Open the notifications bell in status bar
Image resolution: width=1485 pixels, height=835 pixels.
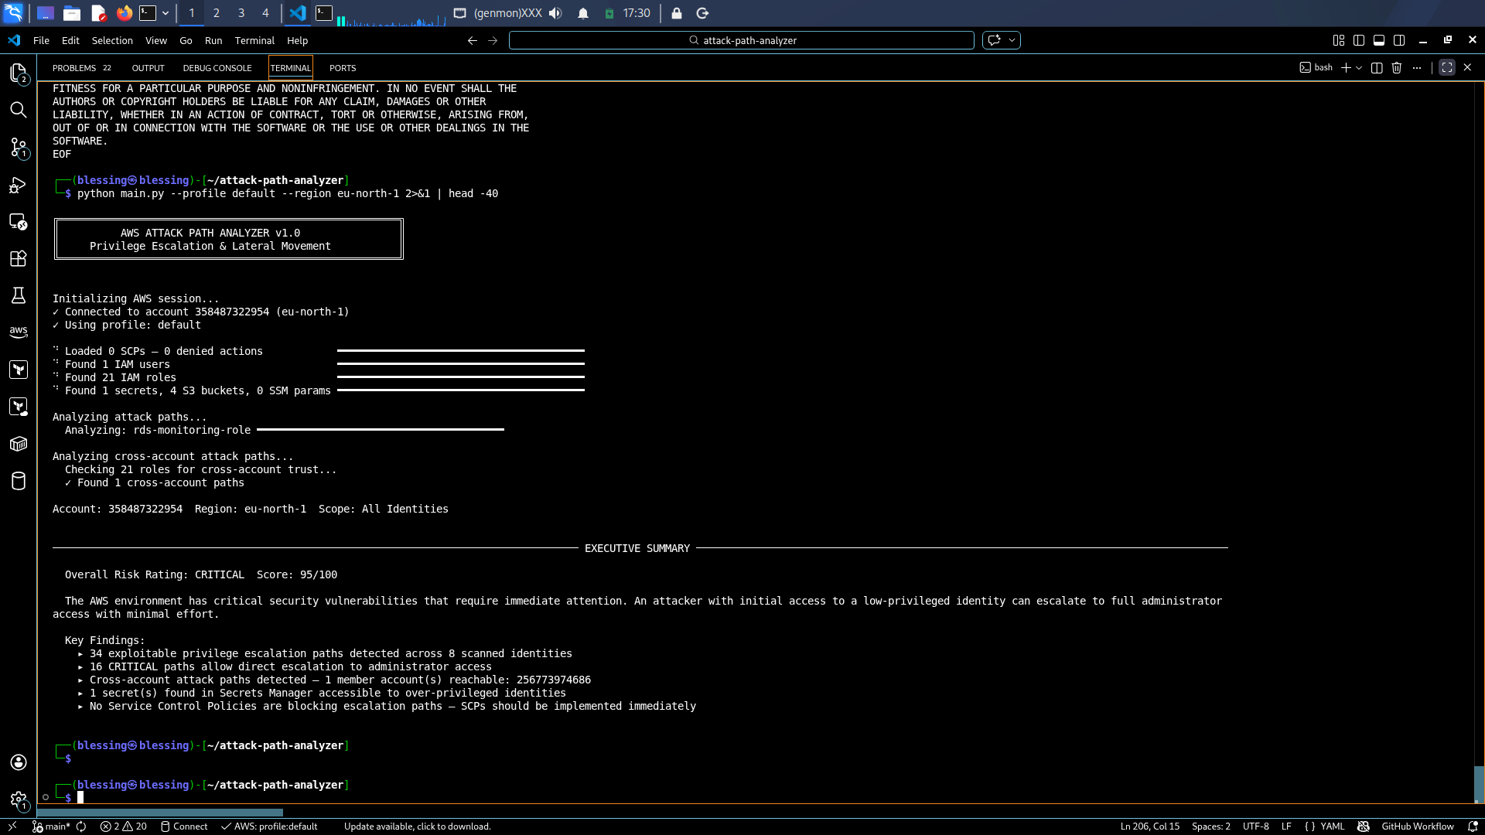pos(1473,826)
